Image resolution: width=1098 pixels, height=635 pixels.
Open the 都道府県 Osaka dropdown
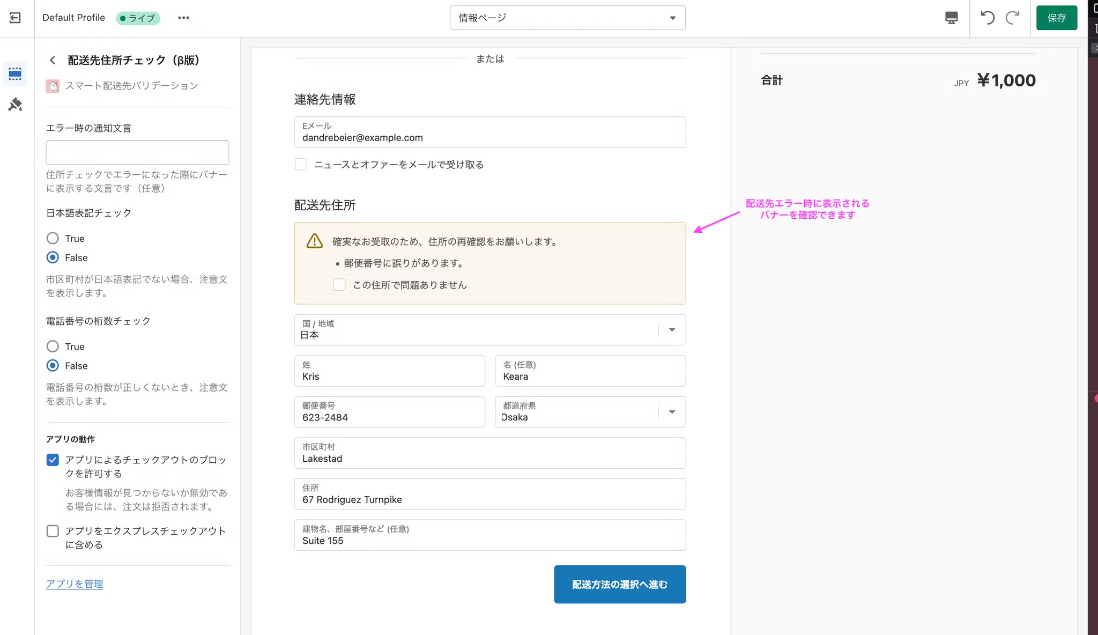click(x=672, y=412)
